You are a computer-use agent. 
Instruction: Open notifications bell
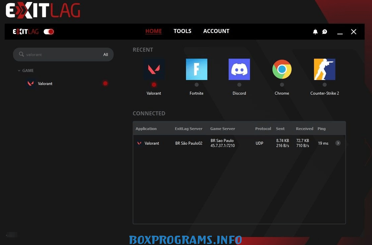pos(315,32)
